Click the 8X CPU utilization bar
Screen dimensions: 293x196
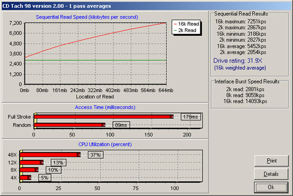pyautogui.click(x=29, y=170)
